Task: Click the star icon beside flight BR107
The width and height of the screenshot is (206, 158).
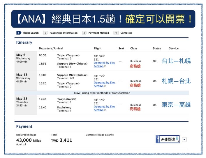Action: [103, 99]
